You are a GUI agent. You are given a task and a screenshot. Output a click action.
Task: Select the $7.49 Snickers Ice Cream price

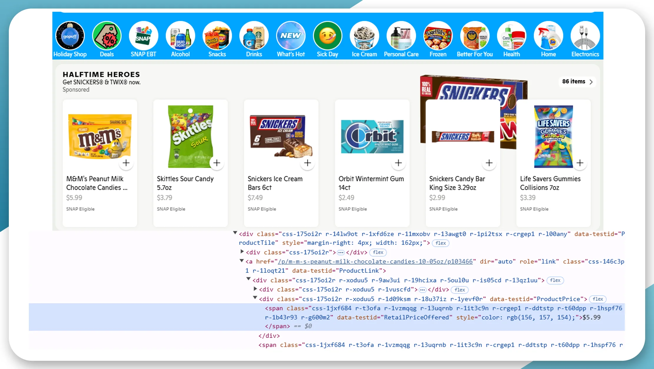(x=255, y=198)
